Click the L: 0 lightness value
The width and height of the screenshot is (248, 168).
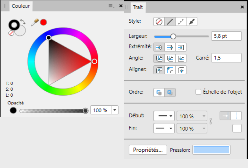[x=9, y=95]
